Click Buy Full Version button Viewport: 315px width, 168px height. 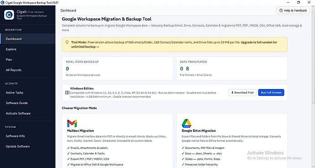tap(271, 93)
